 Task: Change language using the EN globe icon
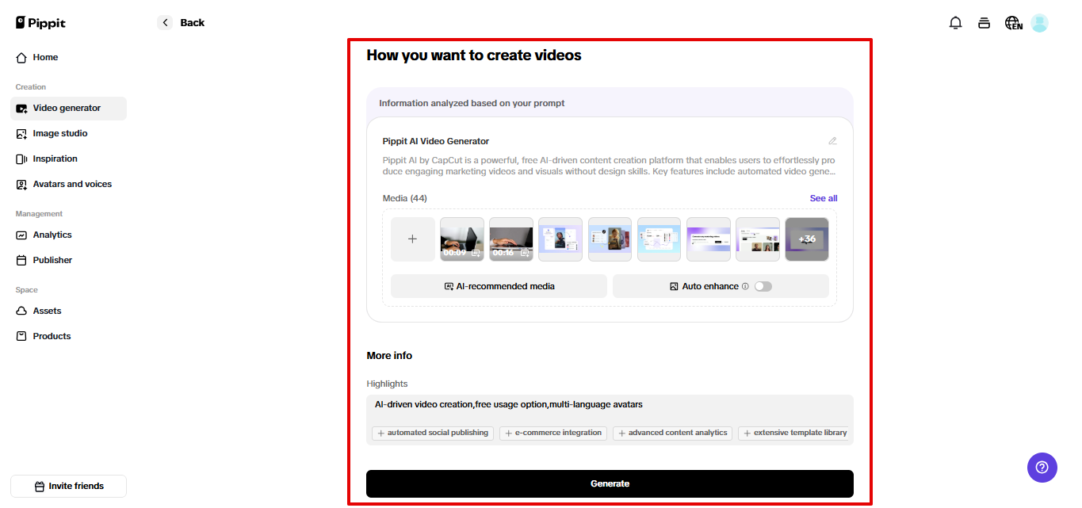point(1012,22)
